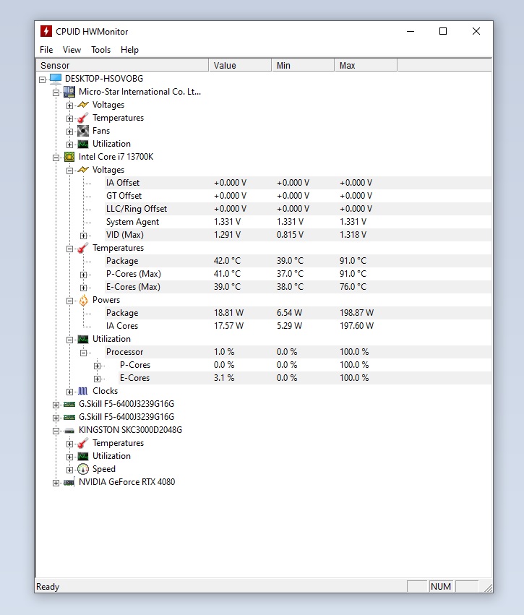Click the NUM status indicator
Image resolution: width=524 pixels, height=615 pixels.
point(441,586)
